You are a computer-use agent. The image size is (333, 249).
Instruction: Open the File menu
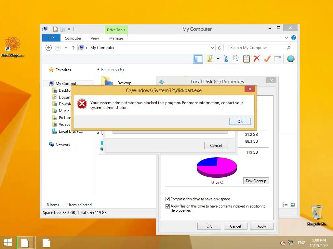(51, 38)
